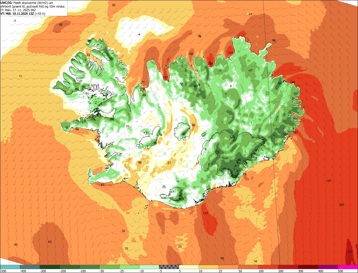This screenshot has width=358, height=273.
Task: Click the 8 value on the map
Action: pos(231,86)
